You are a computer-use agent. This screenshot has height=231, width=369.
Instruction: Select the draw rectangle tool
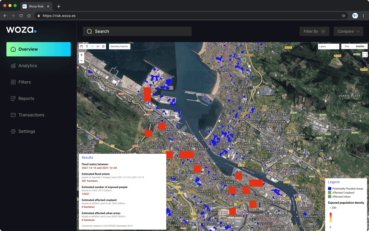(103, 46)
